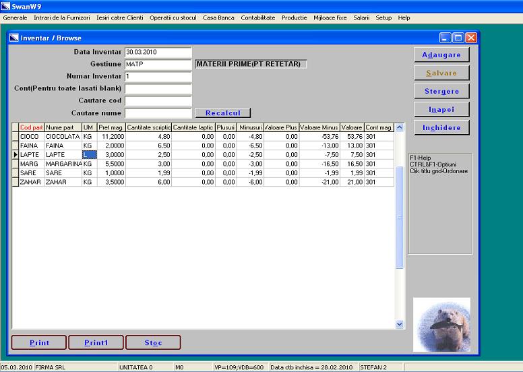Sort grid by Pret mag. column header
Screen dimensions: 523x372
click(111, 127)
